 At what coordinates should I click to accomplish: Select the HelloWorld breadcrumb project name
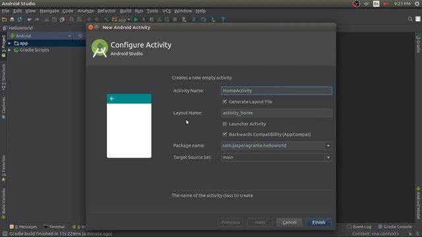tap(20, 28)
